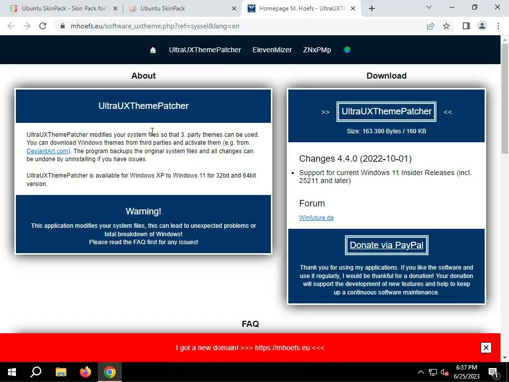This screenshot has width=509, height=382.
Task: Close the Homepage M. Hoefs tab
Action: [x=353, y=9]
